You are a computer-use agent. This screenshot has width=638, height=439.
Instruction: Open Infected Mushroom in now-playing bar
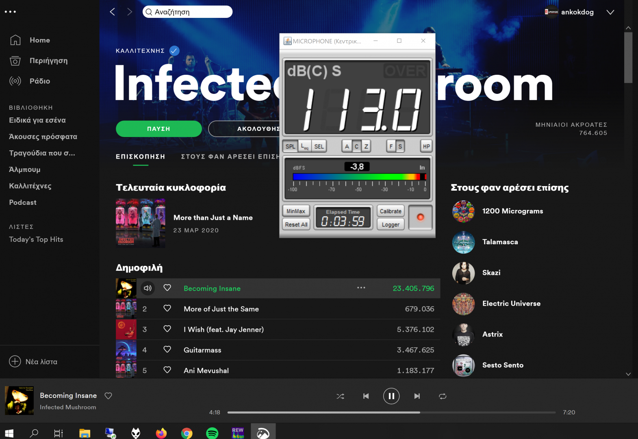tap(68, 407)
